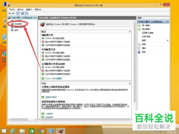
Task: Select the root node 本地计算机 上的高级安全 Windows 防火墙
Action: coord(23,18)
